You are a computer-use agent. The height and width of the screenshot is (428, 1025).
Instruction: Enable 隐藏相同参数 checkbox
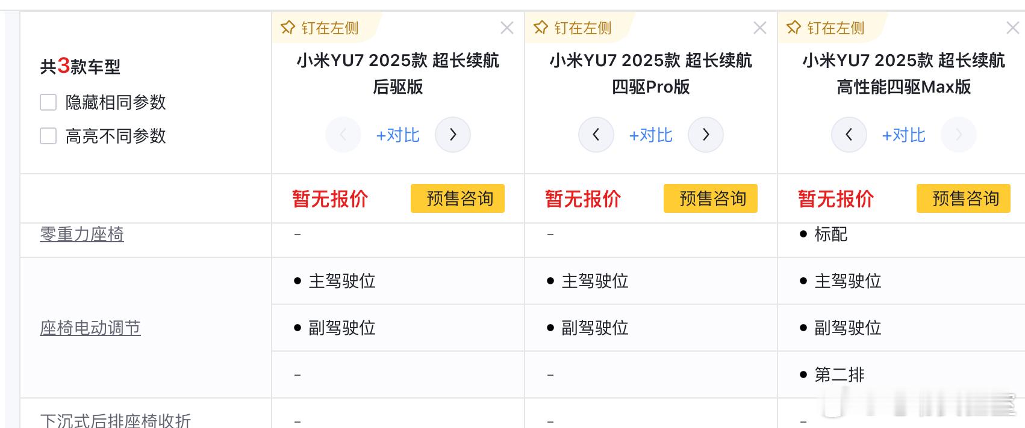[x=48, y=102]
